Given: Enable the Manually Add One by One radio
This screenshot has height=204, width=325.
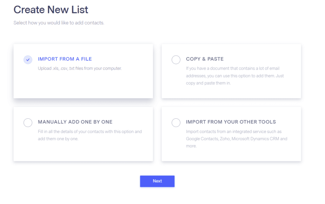Looking at the screenshot, I should [x=28, y=122].
